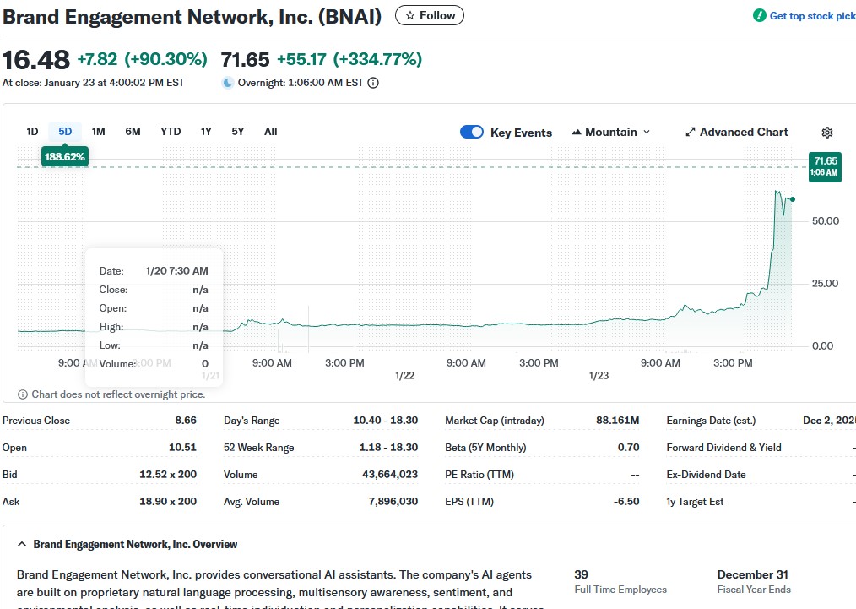Toggle the Key Events switch
The image size is (856, 609).
point(472,132)
